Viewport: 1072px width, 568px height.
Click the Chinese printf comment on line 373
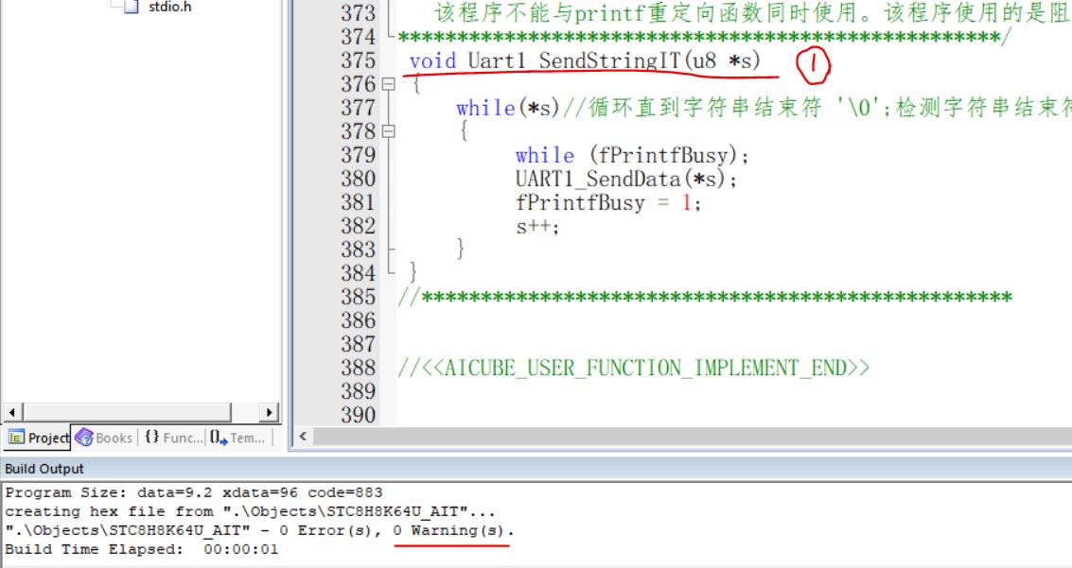click(752, 13)
